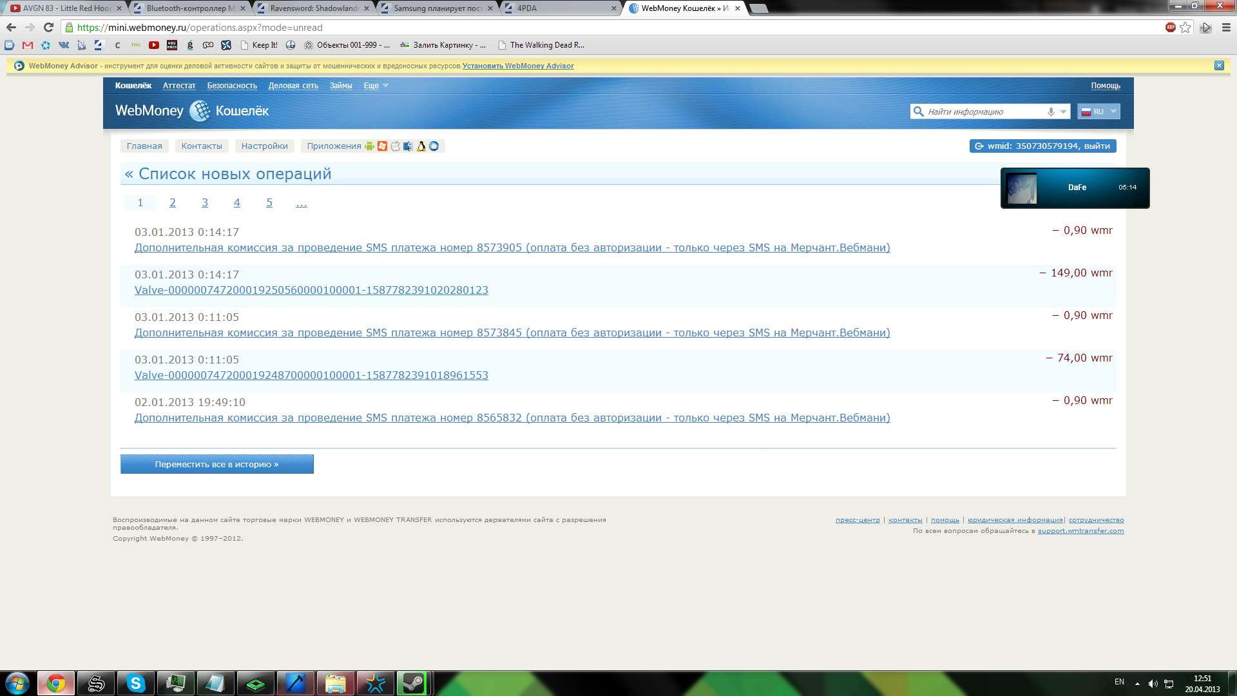Open the RU language selector
1237x696 pixels.
click(x=1100, y=111)
